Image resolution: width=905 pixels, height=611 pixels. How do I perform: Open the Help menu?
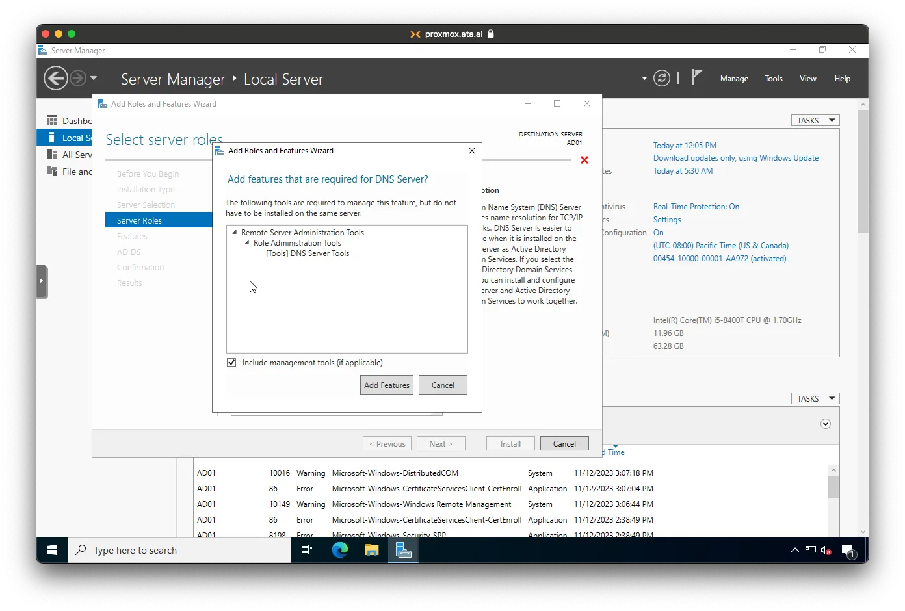pos(843,79)
